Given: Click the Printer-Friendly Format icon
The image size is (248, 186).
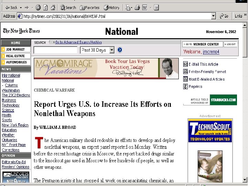Looking at the screenshot, I should point(185,72).
